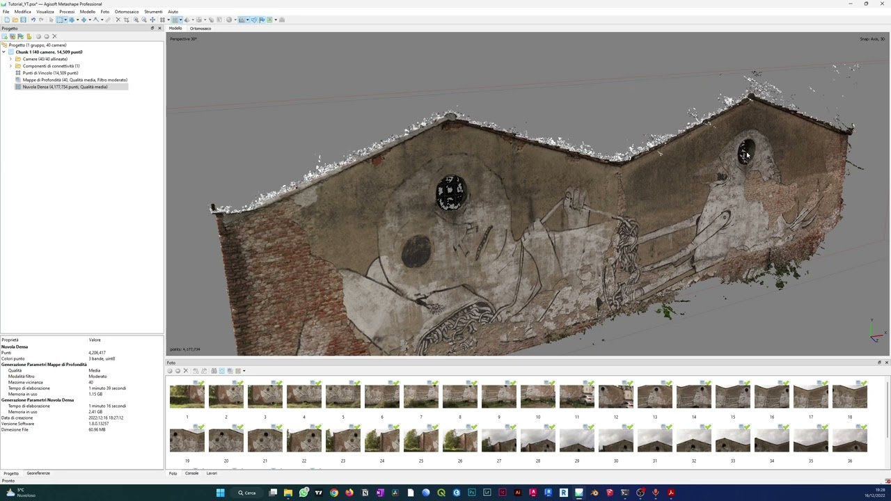Toggle highlighted view icon in Foto toolbar
Viewport: 891px width, 501px height.
(222, 371)
